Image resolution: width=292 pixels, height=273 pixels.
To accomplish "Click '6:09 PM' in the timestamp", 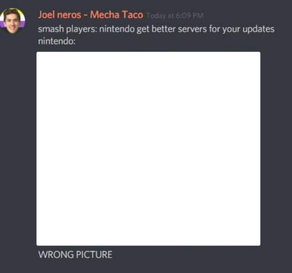I will tap(189, 16).
